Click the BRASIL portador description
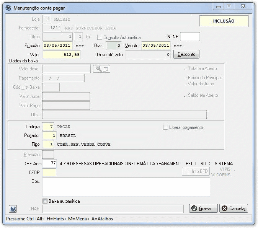The width and height of the screenshot is (258, 228). (x=68, y=136)
